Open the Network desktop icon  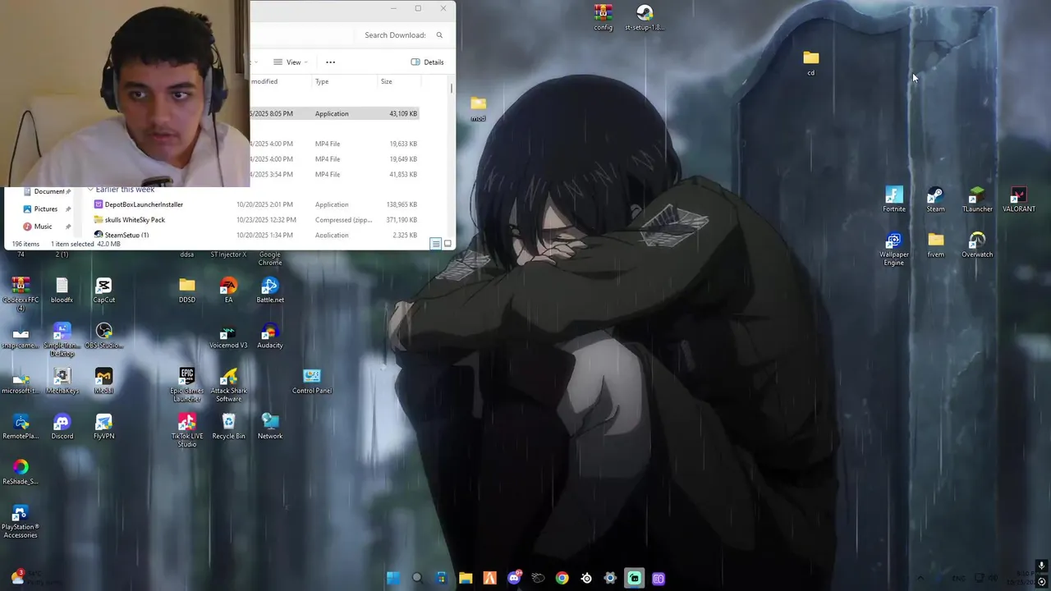pos(270,426)
